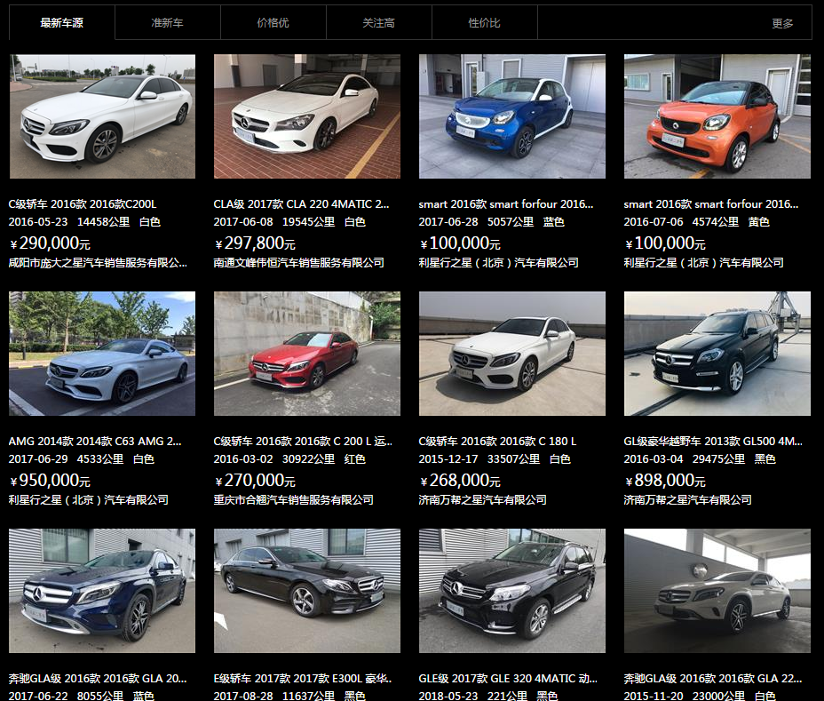The height and width of the screenshot is (701, 824).
Task: Click the mileage 19545公里
Action: pos(308,222)
